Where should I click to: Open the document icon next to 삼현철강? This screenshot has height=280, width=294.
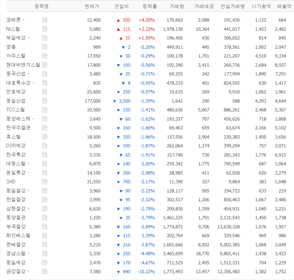coord(44,209)
